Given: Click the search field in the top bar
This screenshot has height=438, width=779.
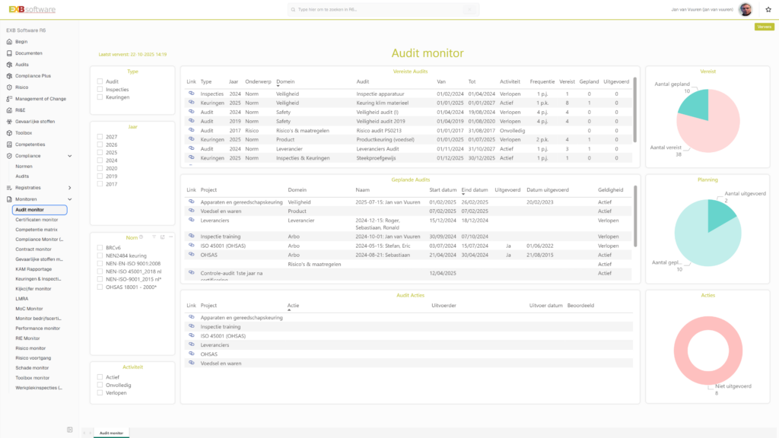Looking at the screenshot, I should tap(380, 9).
